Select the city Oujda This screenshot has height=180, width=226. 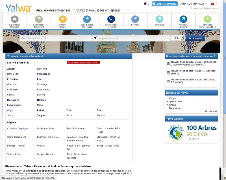[x=10, y=110]
